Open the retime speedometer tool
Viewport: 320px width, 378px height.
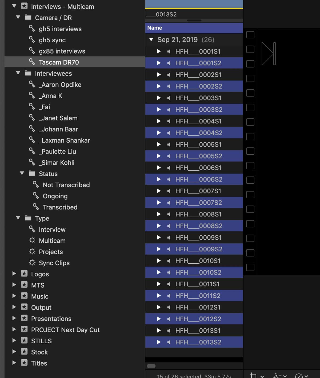(299, 376)
